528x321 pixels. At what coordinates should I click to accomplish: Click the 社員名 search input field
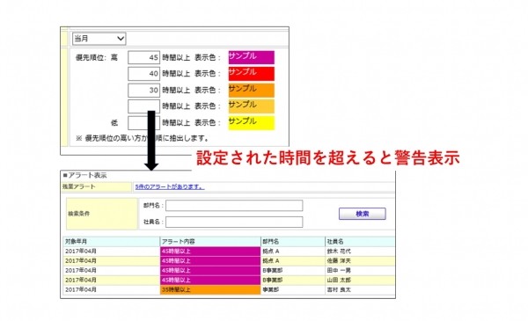pos(234,223)
